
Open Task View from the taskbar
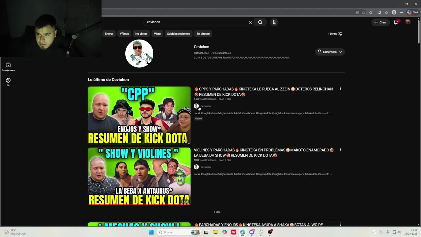point(206,232)
